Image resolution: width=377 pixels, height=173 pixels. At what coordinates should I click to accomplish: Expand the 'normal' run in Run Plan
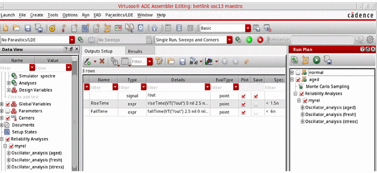(292, 72)
